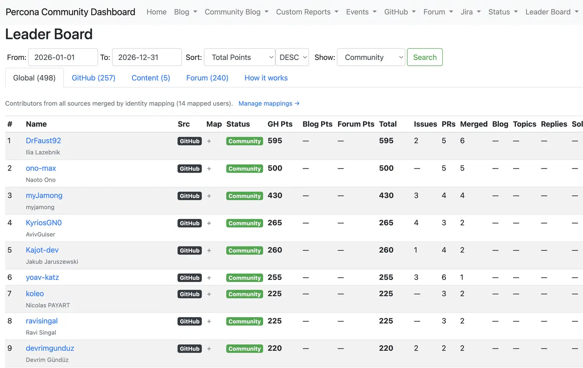This screenshot has width=583, height=368.
Task: Expand the Events navbar menu
Action: click(x=361, y=12)
